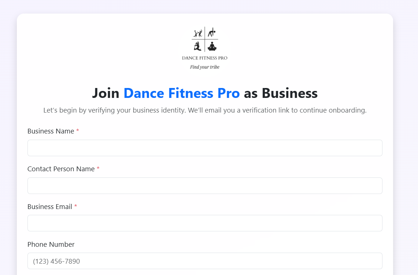Screen dimensions: 418x275
Task: Click the "Business Email" field label
Action: tap(49, 207)
